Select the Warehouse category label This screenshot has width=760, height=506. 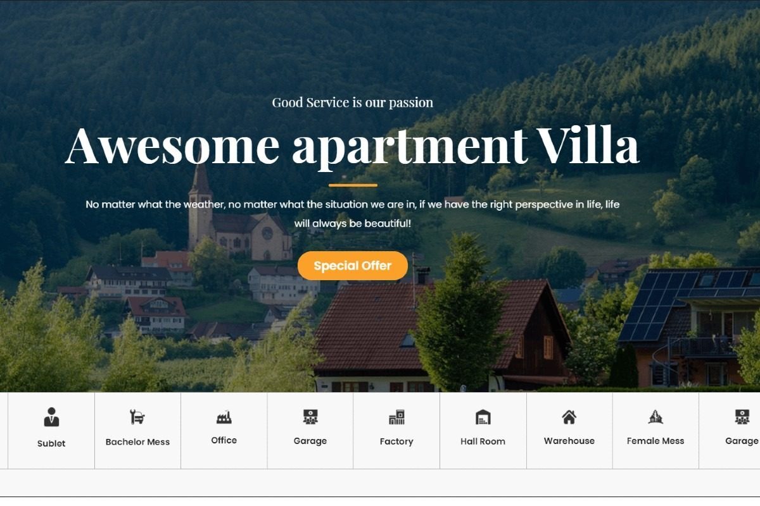[569, 441]
